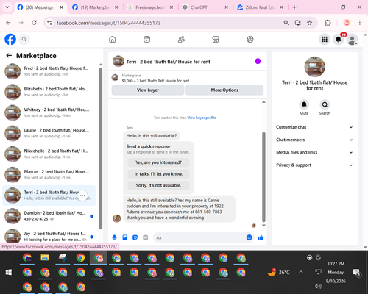Open Damion's unread conversation

[x=49, y=216]
